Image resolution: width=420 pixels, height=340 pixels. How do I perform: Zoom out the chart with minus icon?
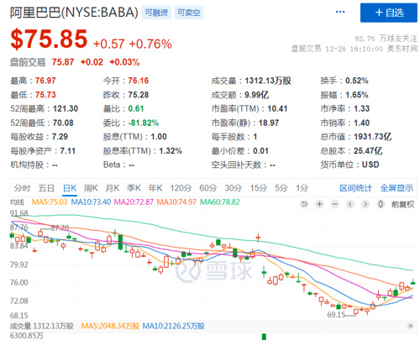pos(334,204)
